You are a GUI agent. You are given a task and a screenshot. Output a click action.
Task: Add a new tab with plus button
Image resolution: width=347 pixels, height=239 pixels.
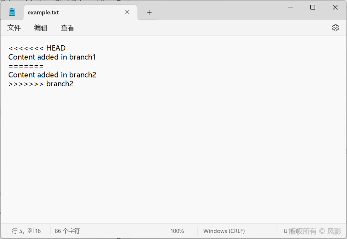click(x=149, y=13)
